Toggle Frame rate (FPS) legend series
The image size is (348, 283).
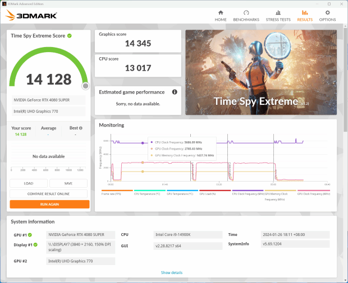pyautogui.click(x=117, y=192)
